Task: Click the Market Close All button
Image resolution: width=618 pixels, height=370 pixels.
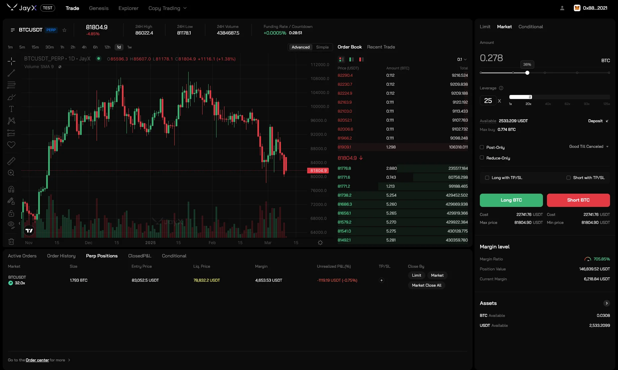Action: pyautogui.click(x=426, y=285)
